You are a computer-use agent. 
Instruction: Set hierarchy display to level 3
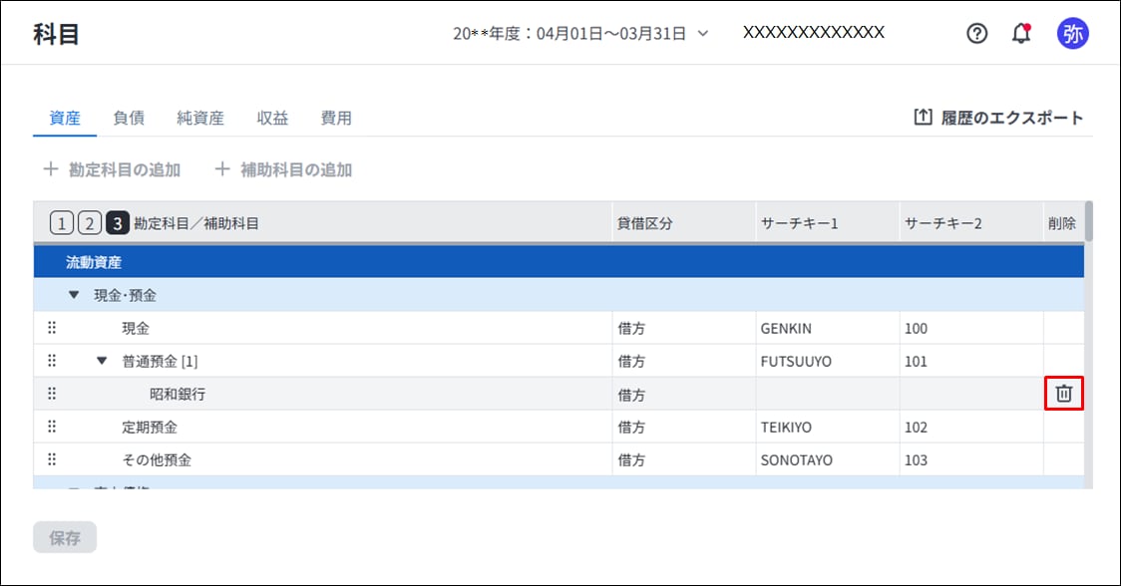pos(117,223)
